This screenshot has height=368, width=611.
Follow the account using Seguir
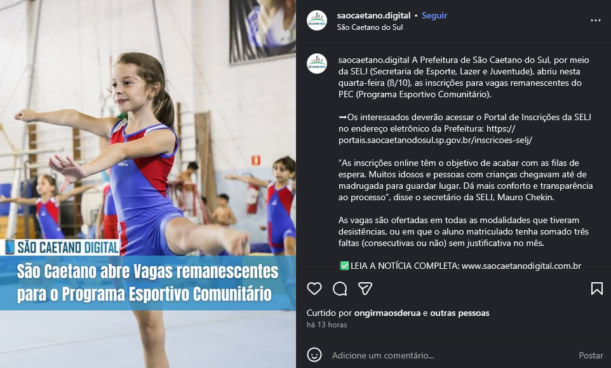(434, 16)
